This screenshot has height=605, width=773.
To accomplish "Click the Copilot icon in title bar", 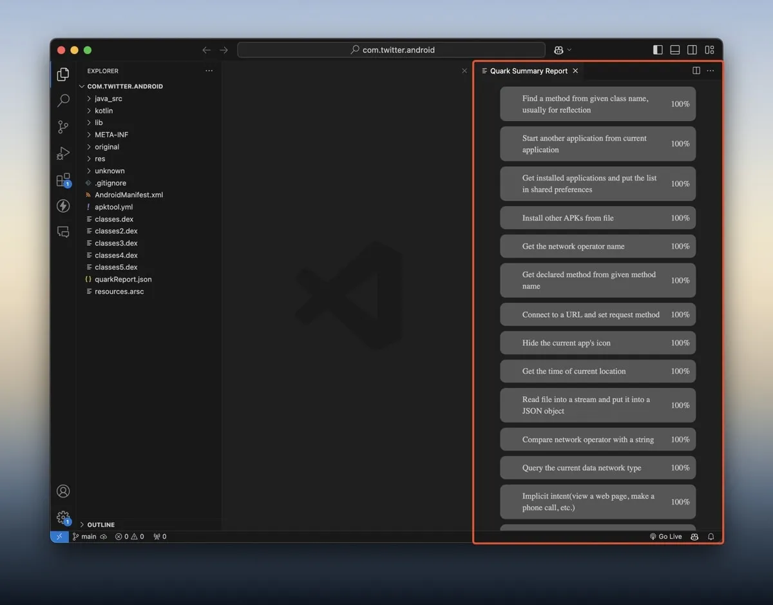I will click(x=558, y=50).
